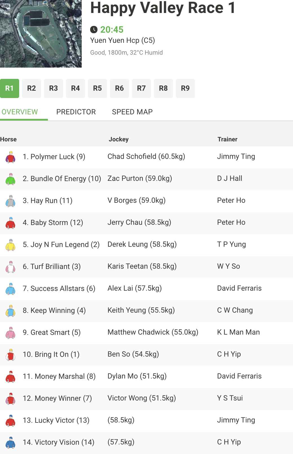This screenshot has height=454, width=293.
Task: Click the clock icon beside 20:45
Action: (x=94, y=30)
